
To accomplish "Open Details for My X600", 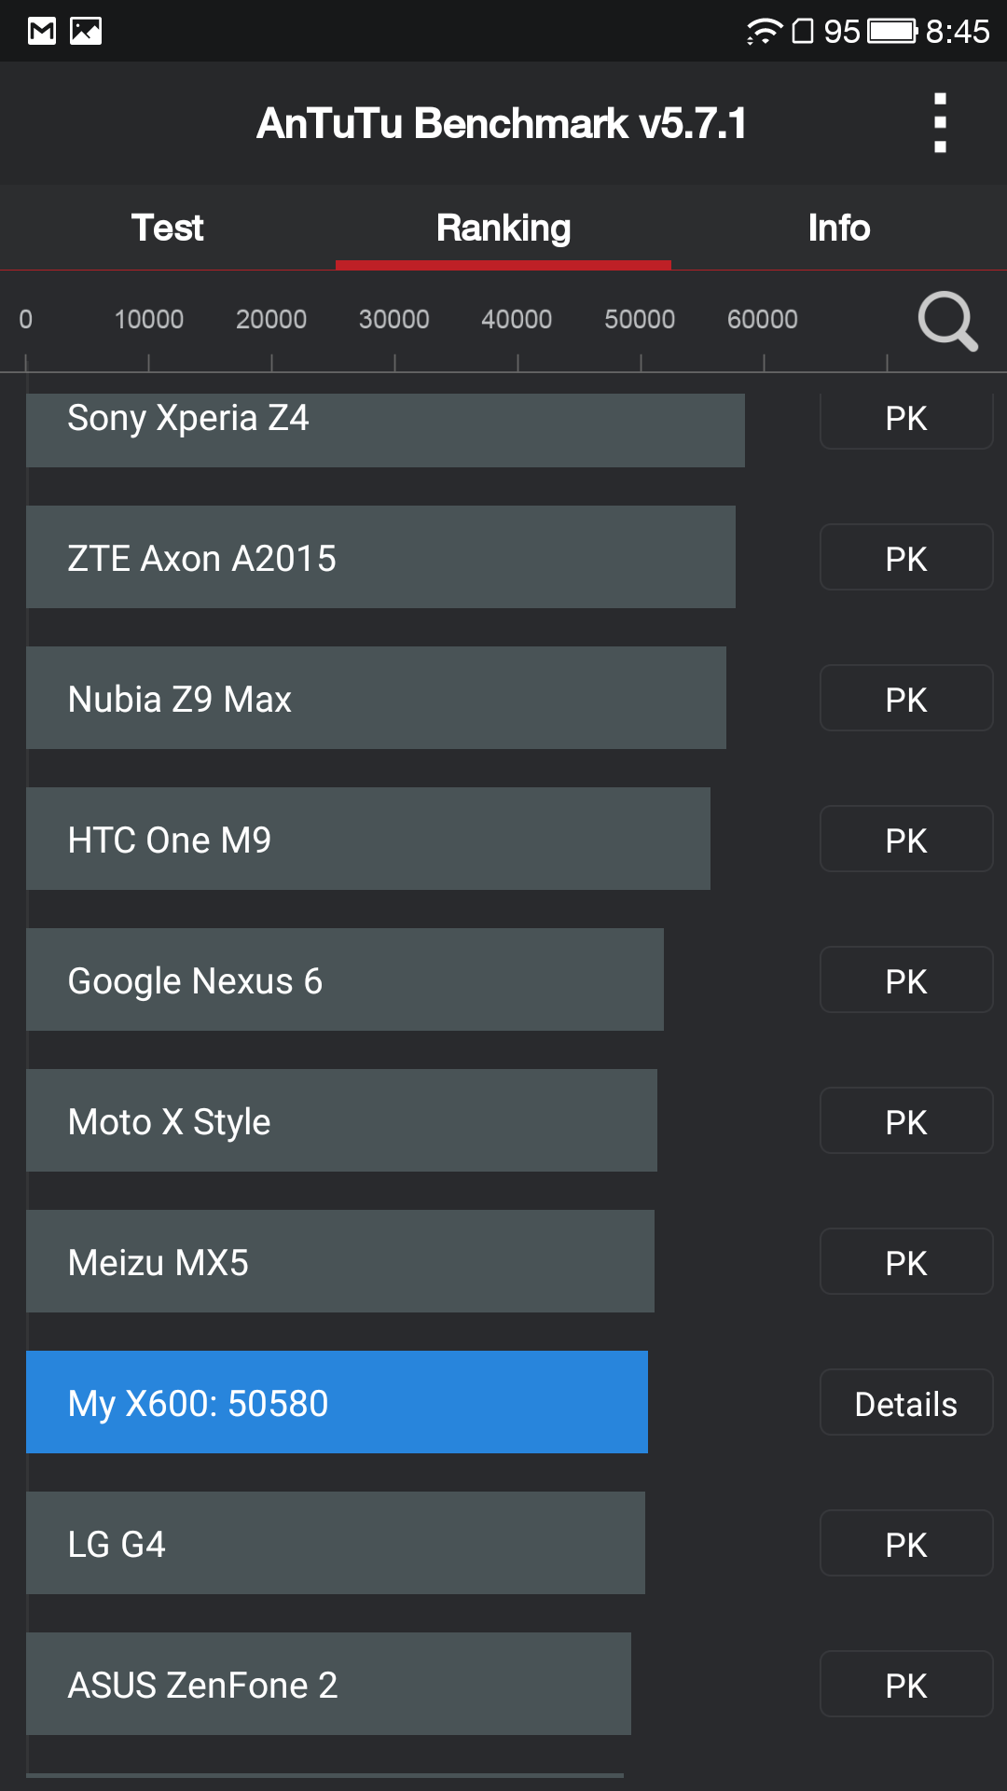I will 906,1403.
